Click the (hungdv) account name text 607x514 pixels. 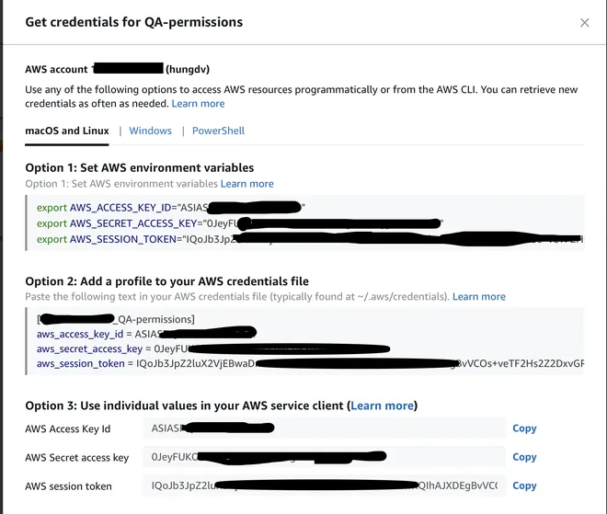coord(188,69)
